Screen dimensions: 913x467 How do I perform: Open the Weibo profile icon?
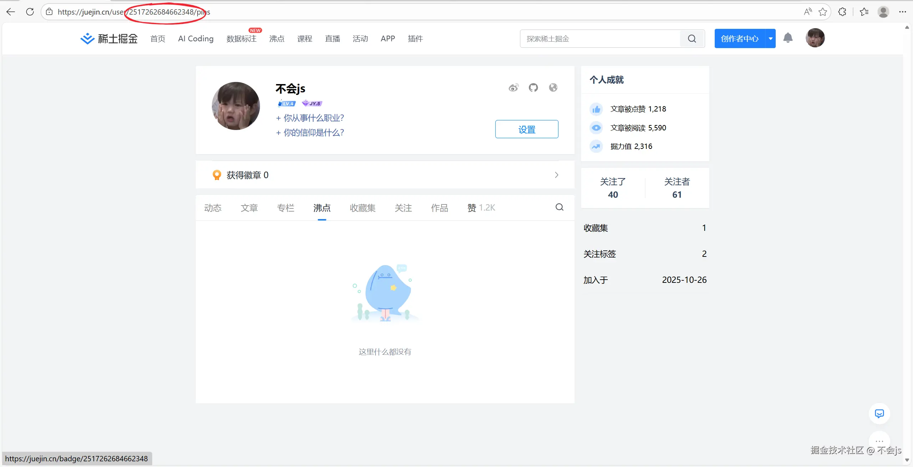coord(514,88)
